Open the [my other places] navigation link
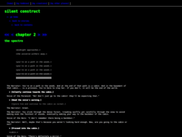 [x=60, y=3]
